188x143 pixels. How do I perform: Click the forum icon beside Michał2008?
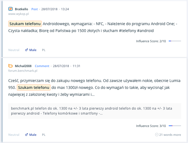pos(10,66)
